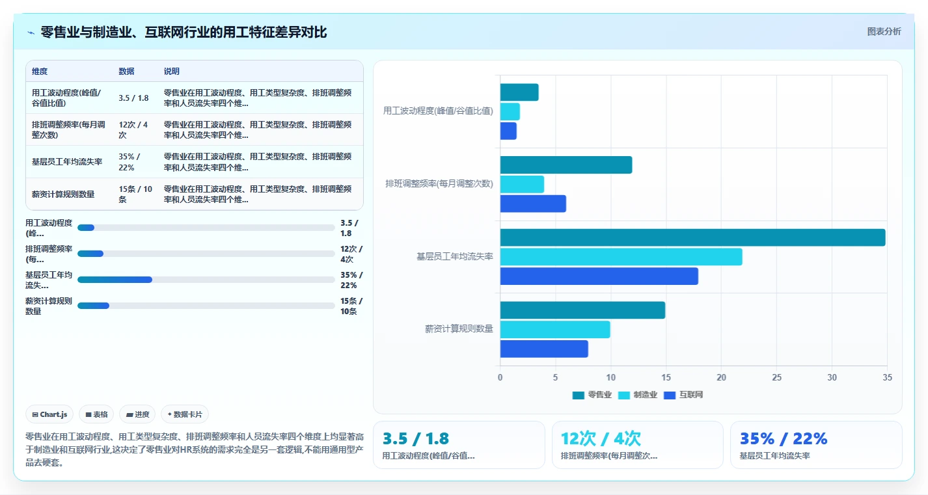This screenshot has width=928, height=495.
Task: Click the 图表分析 label in the header
Action: 884,31
